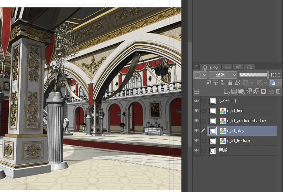
Task: Click the vertical scrollbar beside the canvas
Action: pyautogui.click(x=189, y=94)
